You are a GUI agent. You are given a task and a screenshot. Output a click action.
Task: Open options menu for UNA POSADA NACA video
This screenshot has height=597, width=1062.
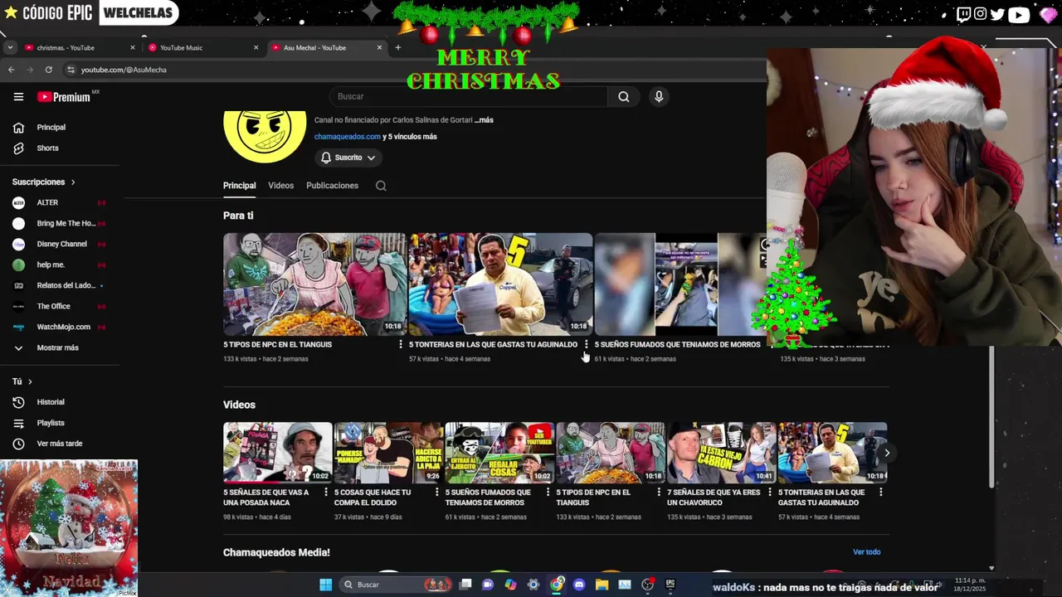[326, 493]
